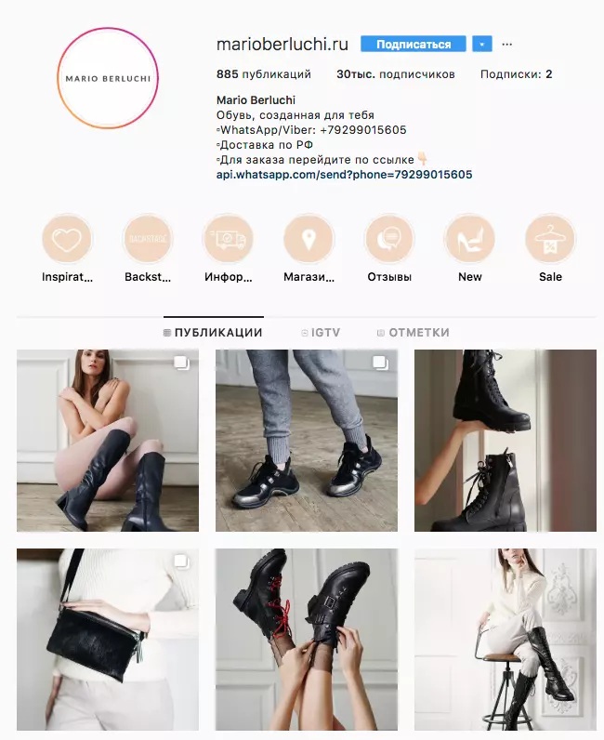
Task: Switch to the ПУБЛИКАЦИИ tab
Action: click(x=213, y=333)
